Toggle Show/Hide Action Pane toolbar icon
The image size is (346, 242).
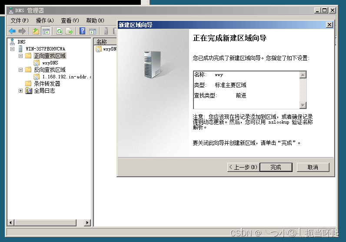point(93,31)
